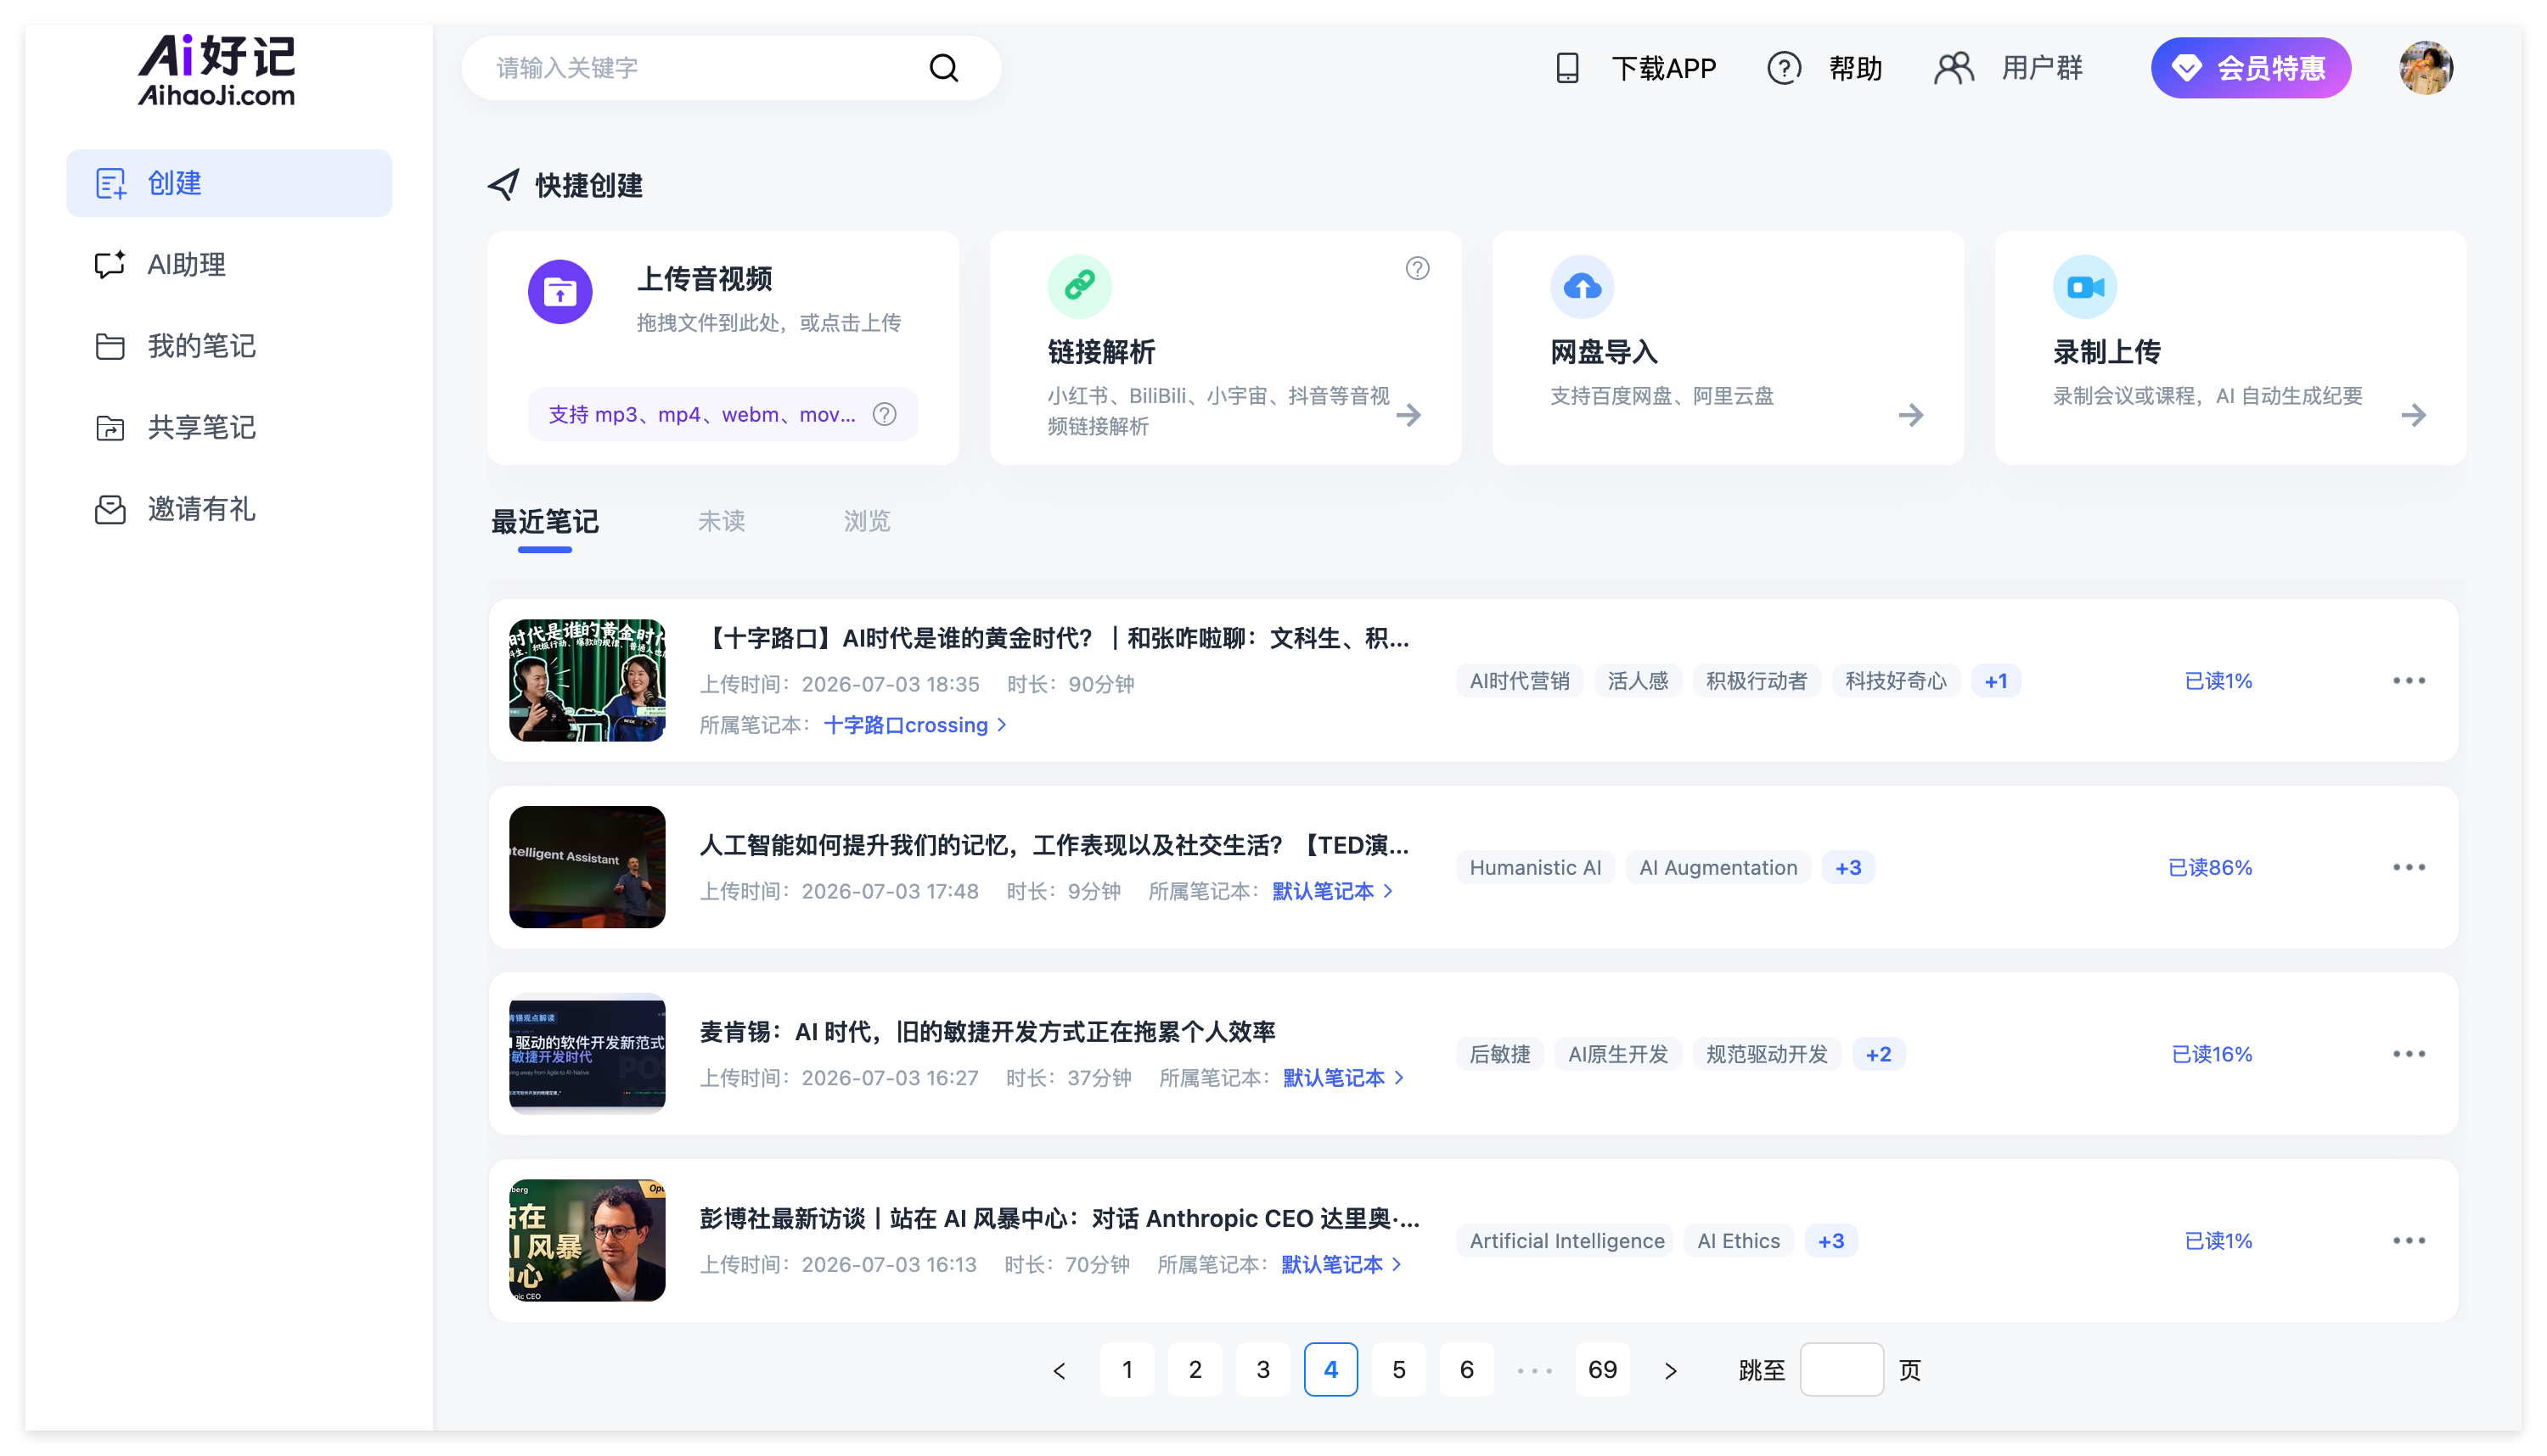This screenshot has width=2547, height=1456.
Task: Click the search magnifier icon
Action: (x=943, y=68)
